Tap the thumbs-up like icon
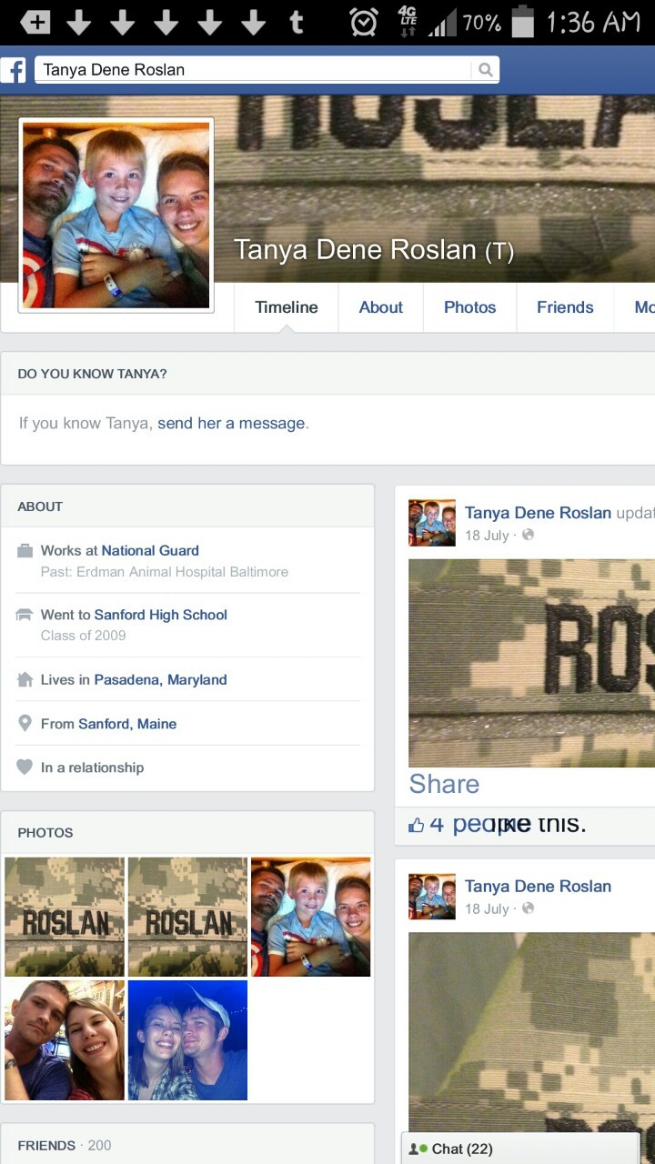655x1164 pixels. click(417, 825)
